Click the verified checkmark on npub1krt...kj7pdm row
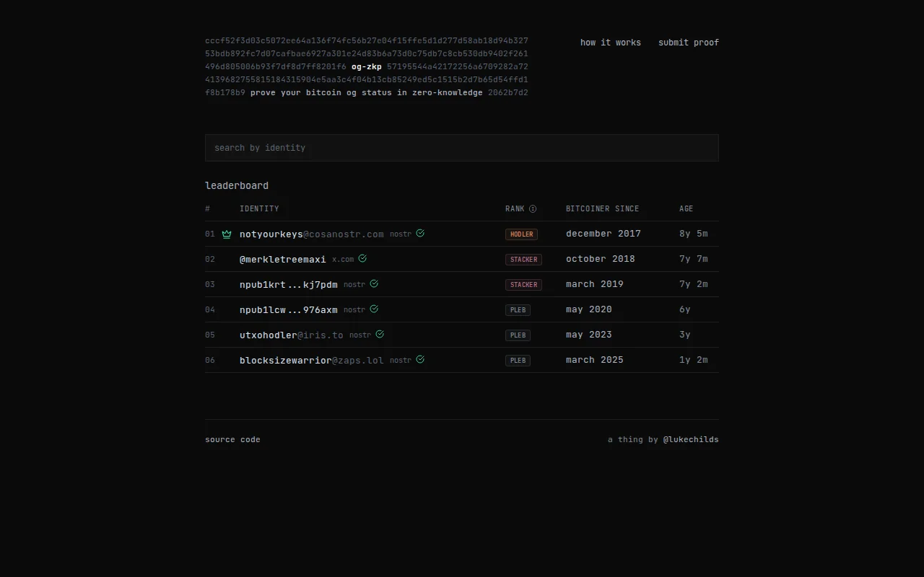The height and width of the screenshot is (577, 924). 374,283
